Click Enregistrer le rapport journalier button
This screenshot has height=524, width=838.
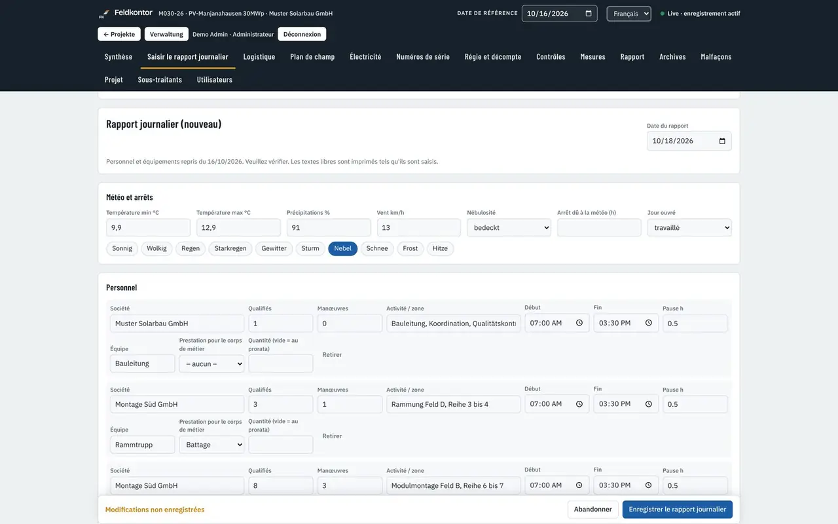(x=678, y=510)
